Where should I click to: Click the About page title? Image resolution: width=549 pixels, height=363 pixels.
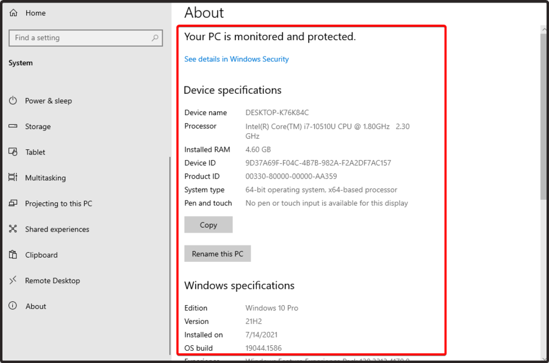pyautogui.click(x=204, y=13)
